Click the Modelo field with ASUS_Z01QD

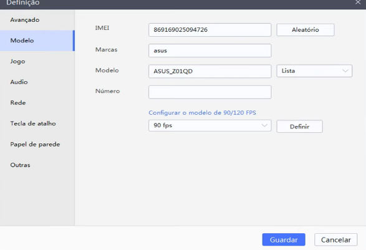[x=210, y=71]
